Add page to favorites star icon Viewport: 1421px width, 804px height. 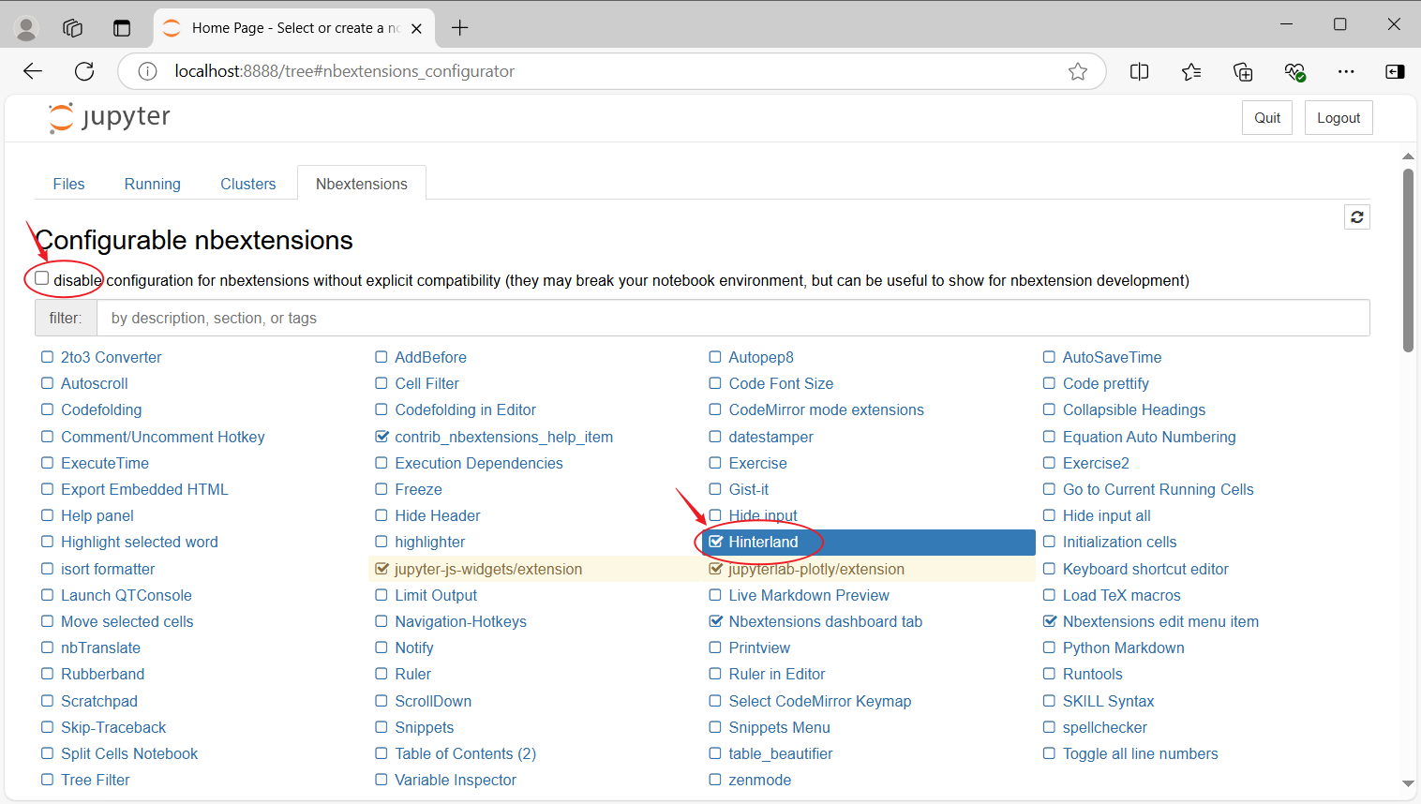click(x=1078, y=71)
